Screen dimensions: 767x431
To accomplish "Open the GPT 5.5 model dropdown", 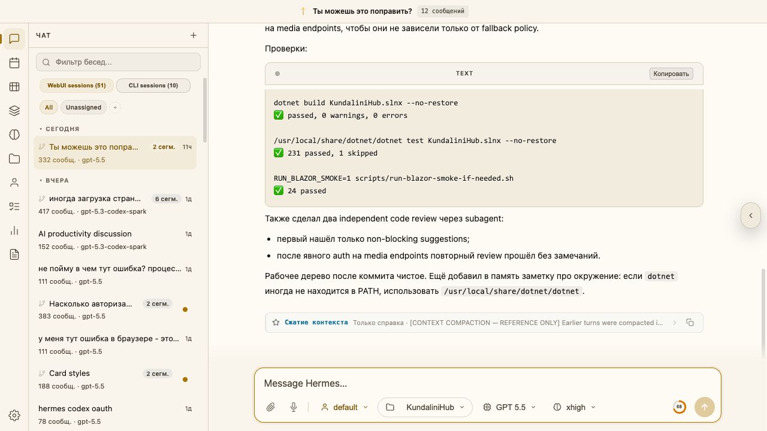I will coord(510,407).
